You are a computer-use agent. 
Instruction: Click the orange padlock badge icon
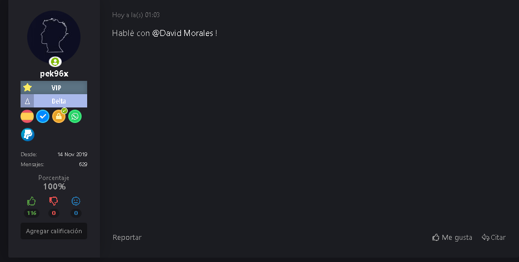(59, 116)
